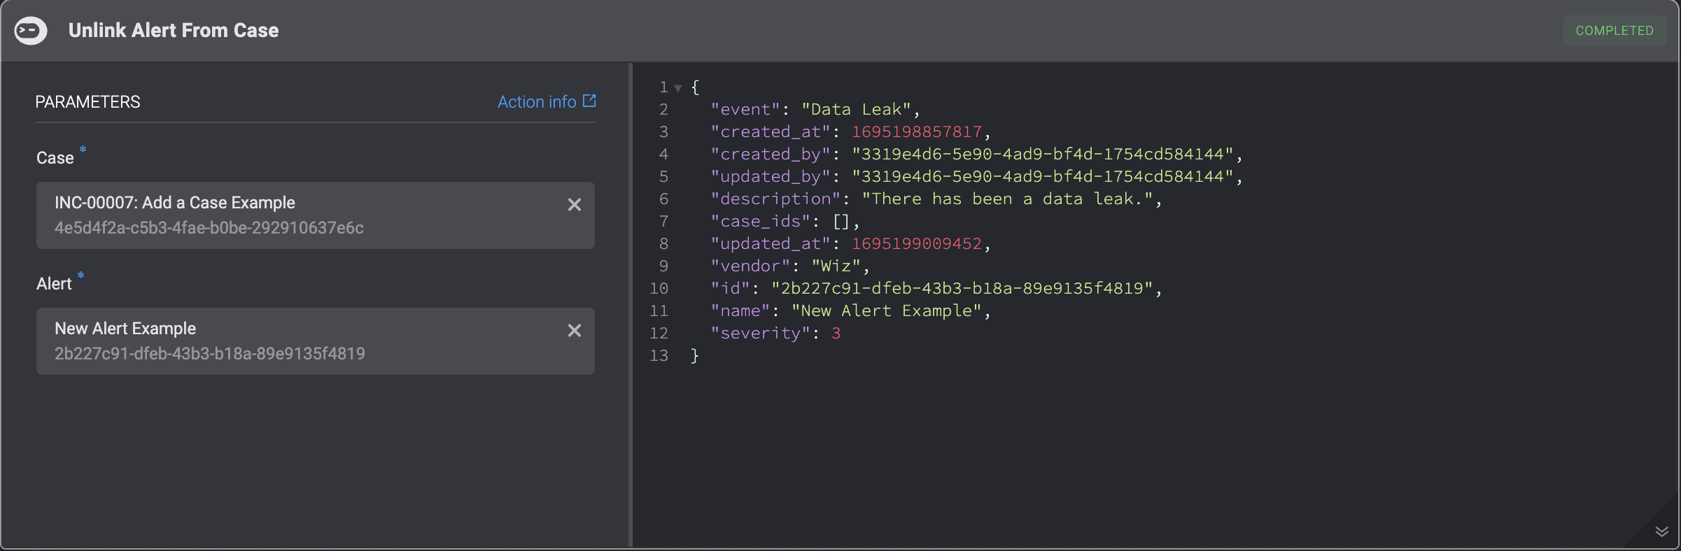The width and height of the screenshot is (1681, 551).
Task: Click the "vendor": "Wiz" line
Action: click(790, 266)
